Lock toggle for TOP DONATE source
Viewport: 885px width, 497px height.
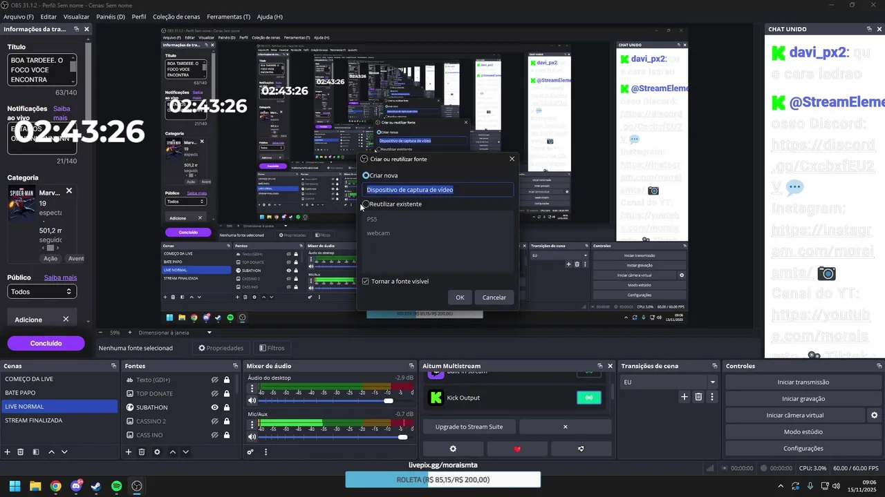tap(226, 393)
